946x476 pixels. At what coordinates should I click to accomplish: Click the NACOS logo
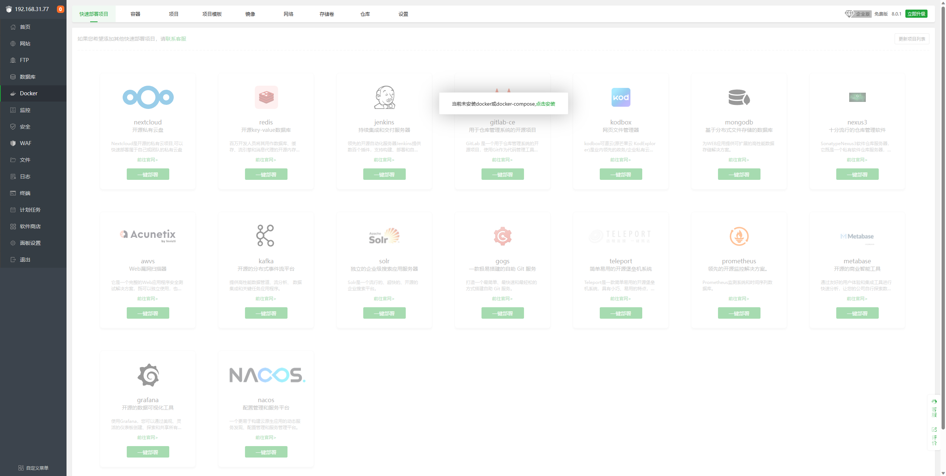tap(268, 375)
